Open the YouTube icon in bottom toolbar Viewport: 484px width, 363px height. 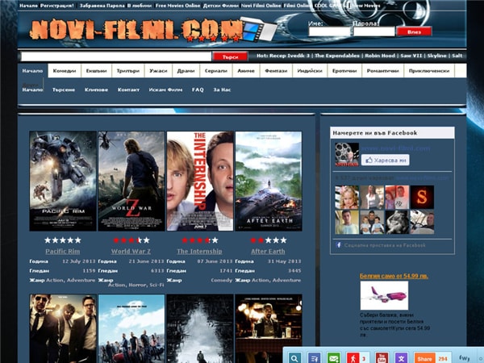pos(382,358)
